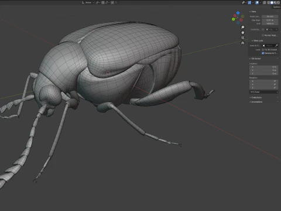Click the pan hand viewport icon

[x=243, y=32]
